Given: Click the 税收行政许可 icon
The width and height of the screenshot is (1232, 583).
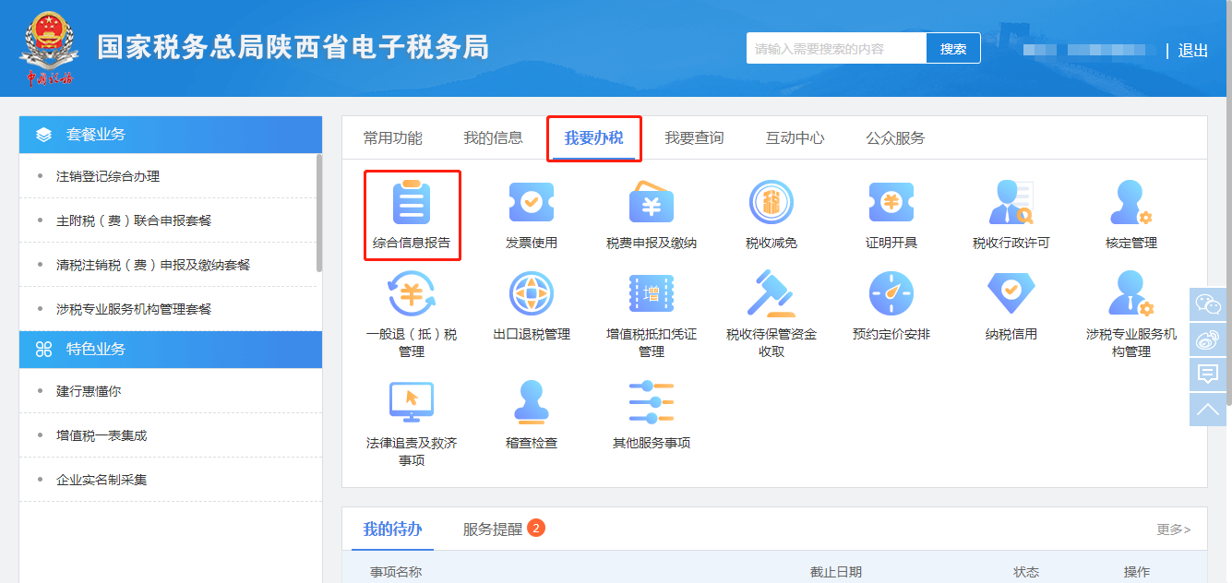Looking at the screenshot, I should (x=1011, y=204).
